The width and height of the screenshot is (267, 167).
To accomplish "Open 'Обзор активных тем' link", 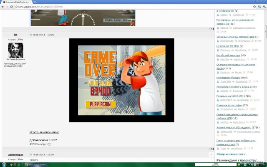I will coord(231,154).
